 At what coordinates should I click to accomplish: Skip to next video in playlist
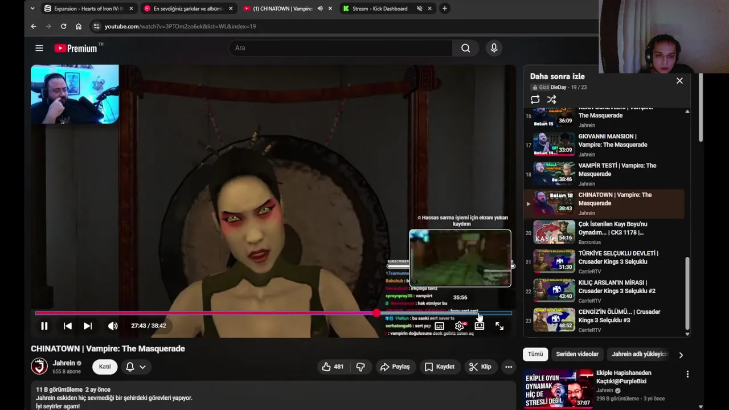[x=88, y=326]
